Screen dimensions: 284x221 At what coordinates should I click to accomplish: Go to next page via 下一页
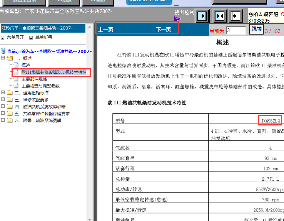164,30
